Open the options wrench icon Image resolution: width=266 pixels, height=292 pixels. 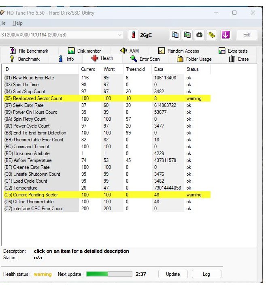click(212, 35)
